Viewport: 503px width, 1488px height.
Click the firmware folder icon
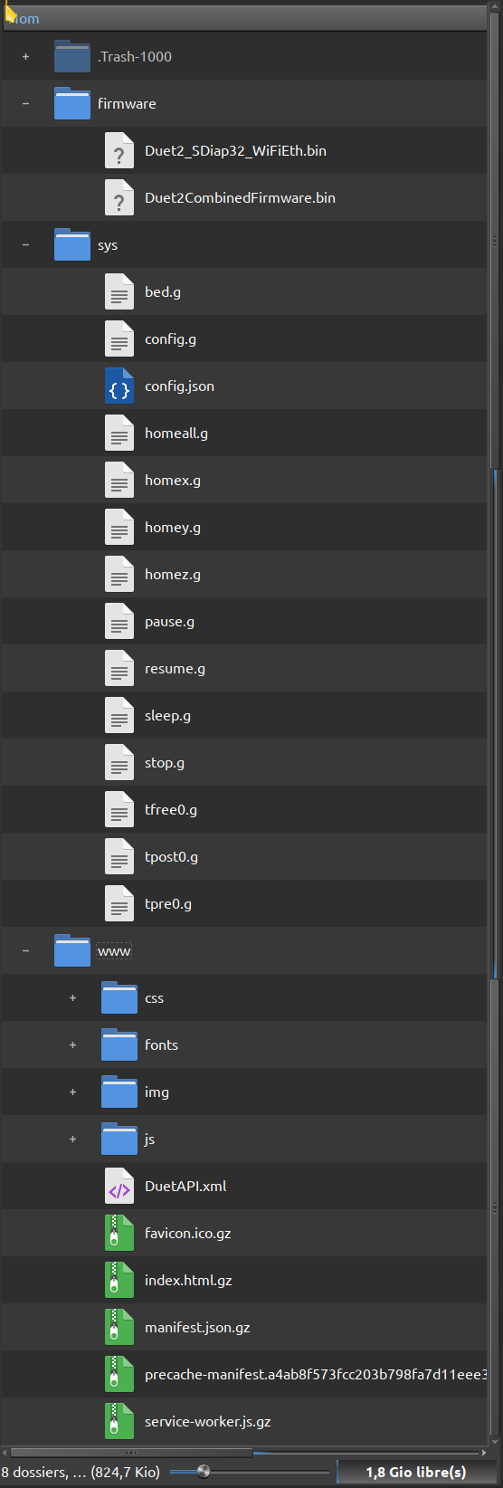(x=72, y=103)
